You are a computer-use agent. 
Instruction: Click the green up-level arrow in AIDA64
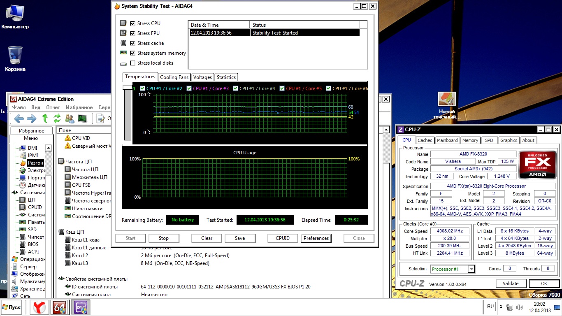tap(45, 119)
